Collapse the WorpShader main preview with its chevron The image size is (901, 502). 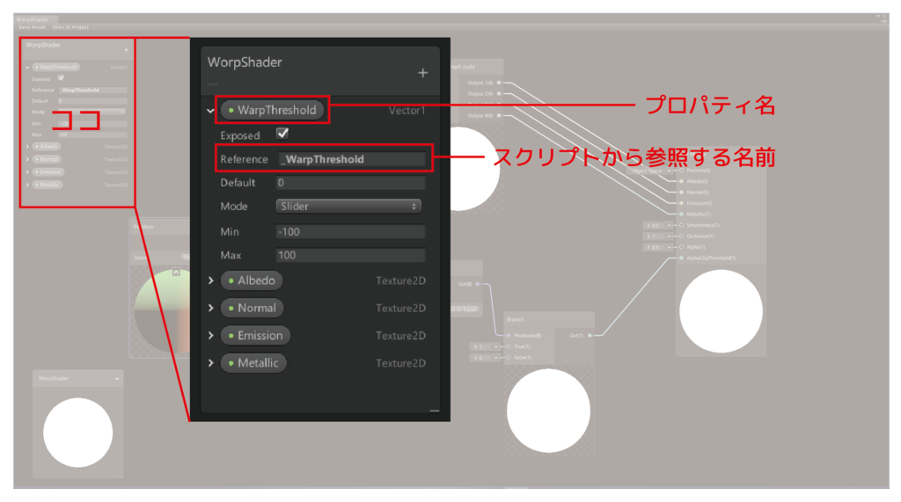pyautogui.click(x=117, y=379)
